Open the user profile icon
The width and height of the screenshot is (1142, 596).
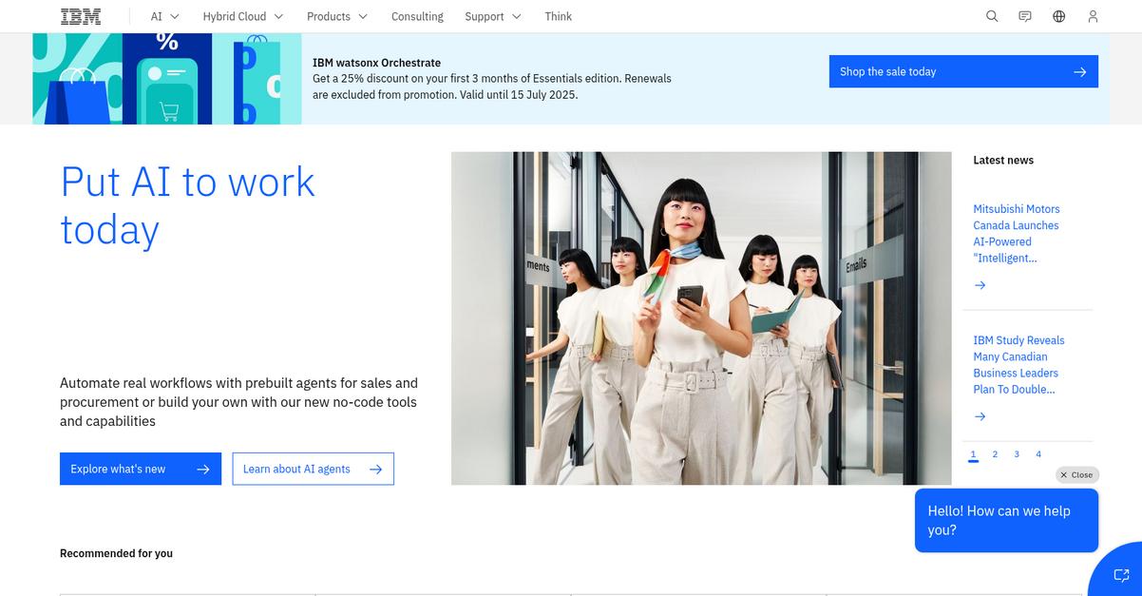(x=1094, y=16)
